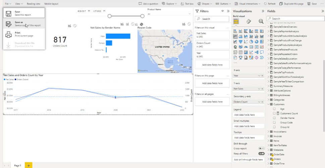Click the Filters search box

click(212, 19)
